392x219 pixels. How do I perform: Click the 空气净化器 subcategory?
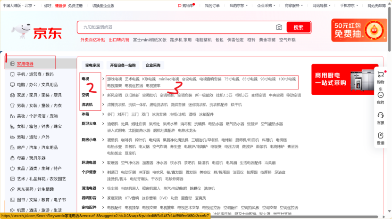tap(130, 163)
